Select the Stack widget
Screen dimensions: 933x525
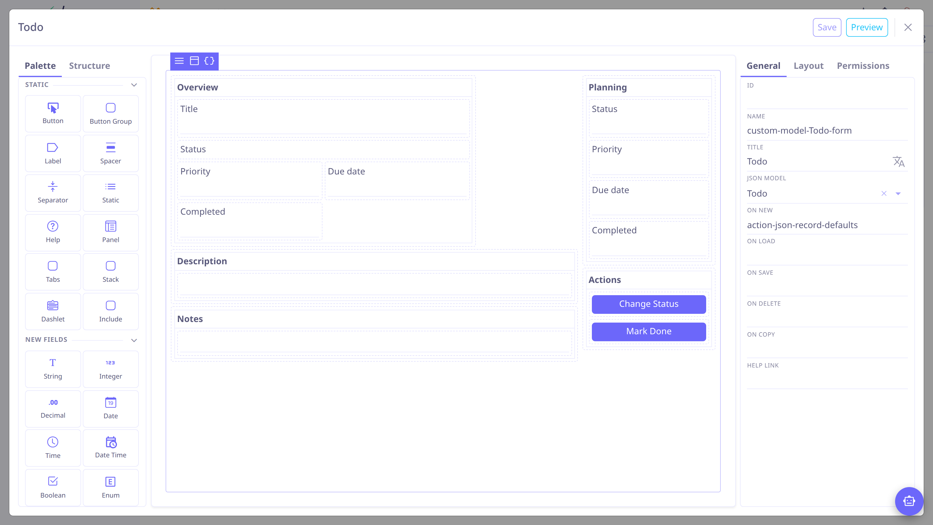111,272
